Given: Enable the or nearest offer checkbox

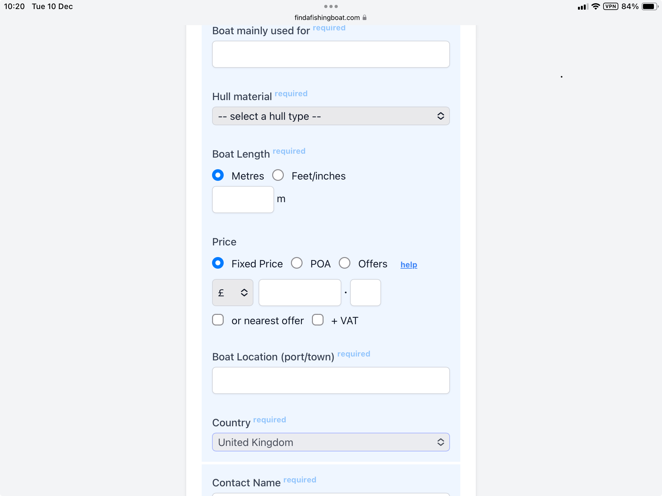Looking at the screenshot, I should coord(218,320).
